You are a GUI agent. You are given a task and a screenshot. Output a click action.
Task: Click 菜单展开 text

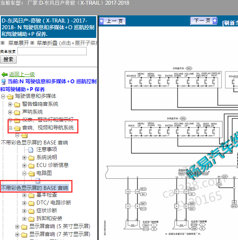[x=19, y=43]
